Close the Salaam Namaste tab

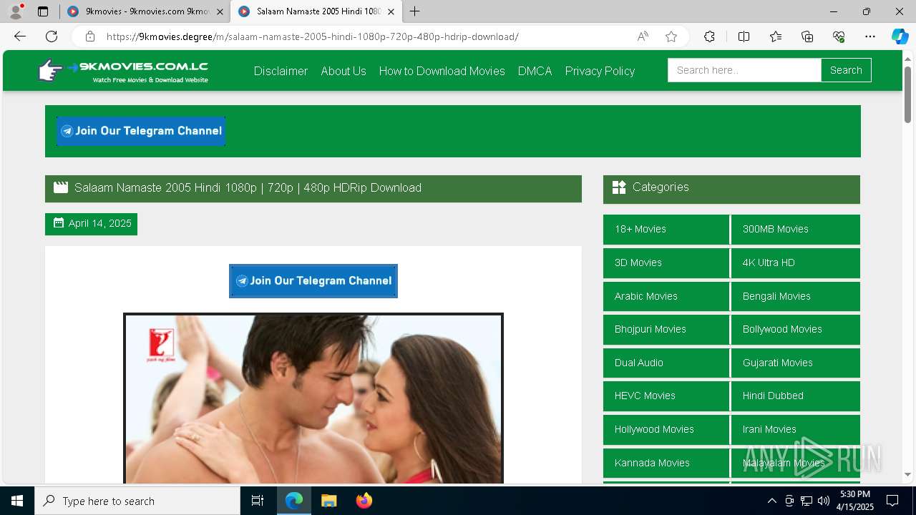[x=391, y=11]
